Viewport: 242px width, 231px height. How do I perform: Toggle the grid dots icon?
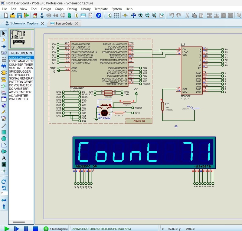click(116, 15)
